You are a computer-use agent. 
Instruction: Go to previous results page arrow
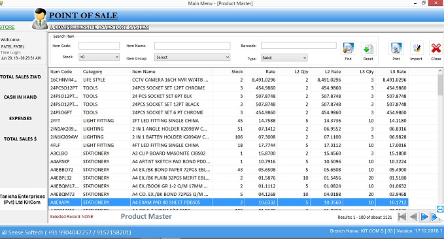pos(413,217)
